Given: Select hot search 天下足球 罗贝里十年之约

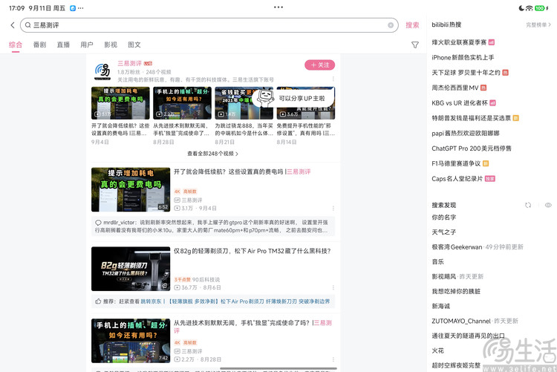Looking at the screenshot, I should pos(466,73).
